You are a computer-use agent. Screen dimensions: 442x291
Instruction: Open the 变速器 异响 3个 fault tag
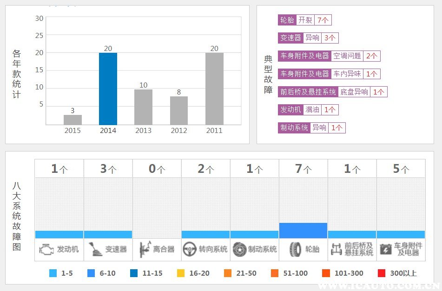308,38
